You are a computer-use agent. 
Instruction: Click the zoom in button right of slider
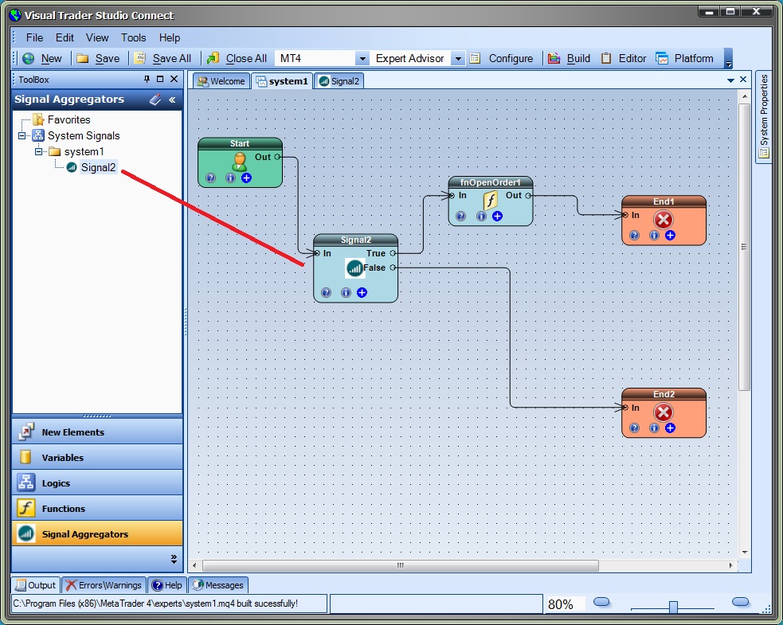pyautogui.click(x=740, y=602)
